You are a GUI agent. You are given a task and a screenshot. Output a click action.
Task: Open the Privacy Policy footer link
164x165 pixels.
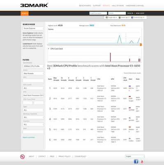click(65, 156)
